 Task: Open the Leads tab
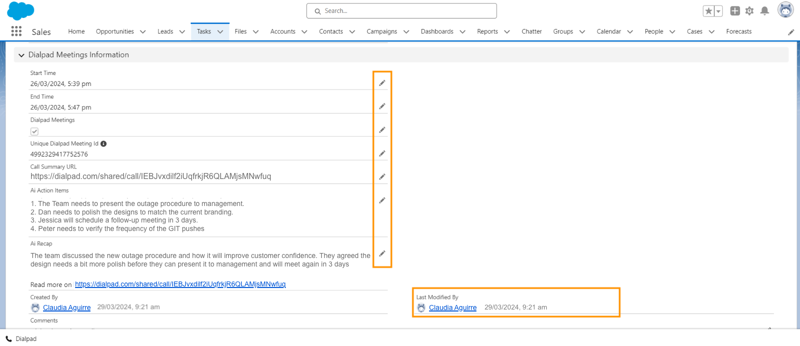[x=165, y=31]
